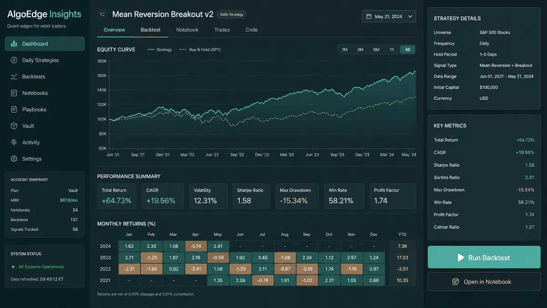Toggle the Buy & Hold (SPY) legend series

[200, 50]
